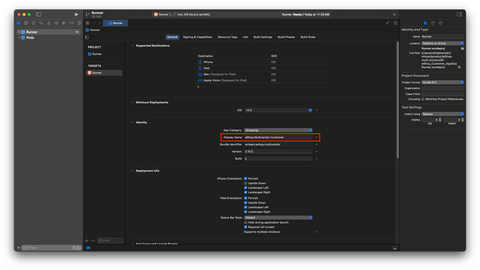Collapse the Supported Destinations section

click(x=132, y=46)
